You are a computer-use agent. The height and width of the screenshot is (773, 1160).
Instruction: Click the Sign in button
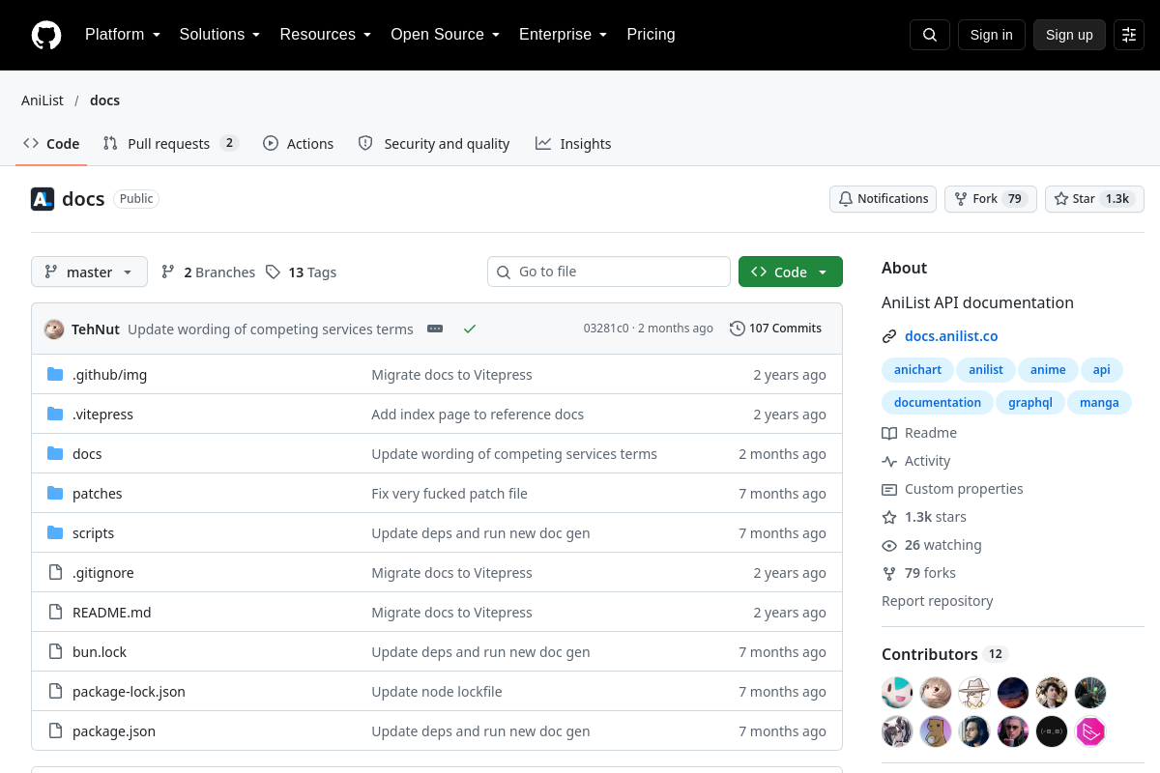[992, 35]
